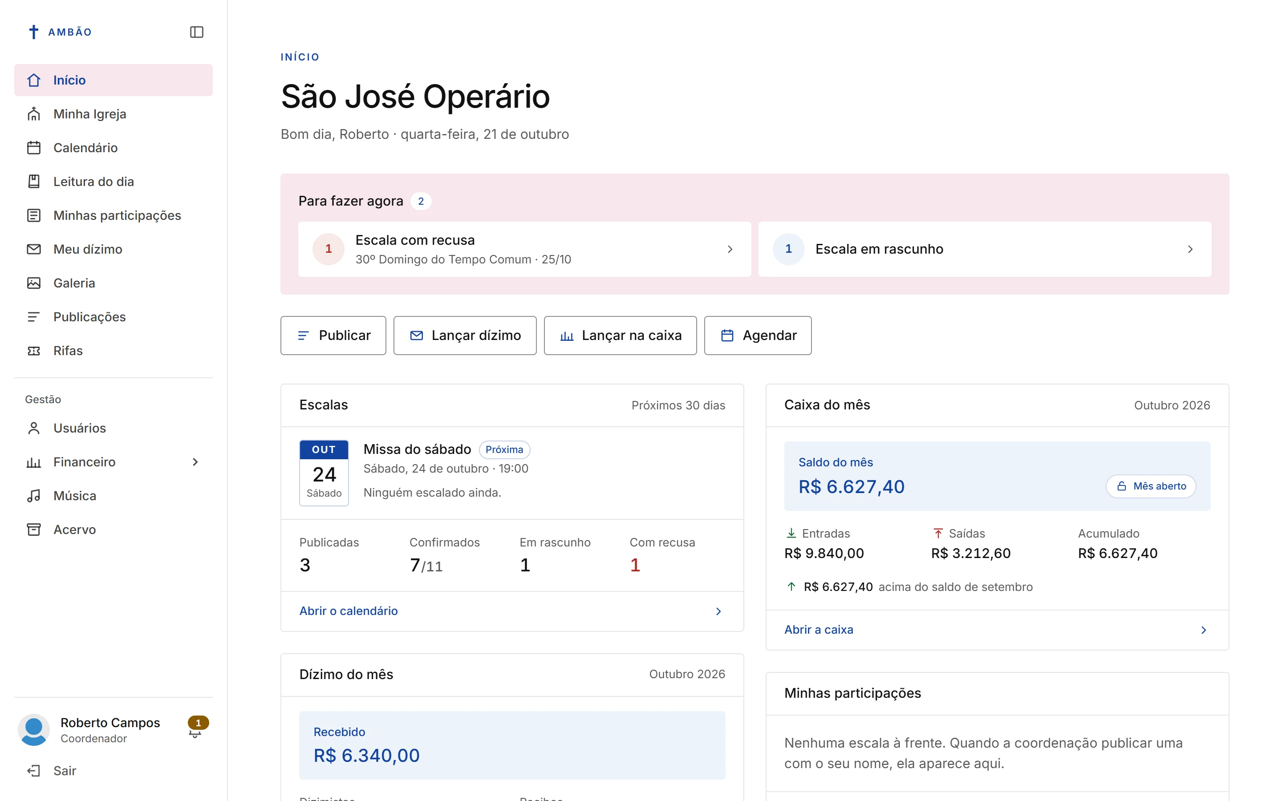1282x801 pixels.
Task: Click the Saídas R$ 3.212,60 value
Action: 970,554
